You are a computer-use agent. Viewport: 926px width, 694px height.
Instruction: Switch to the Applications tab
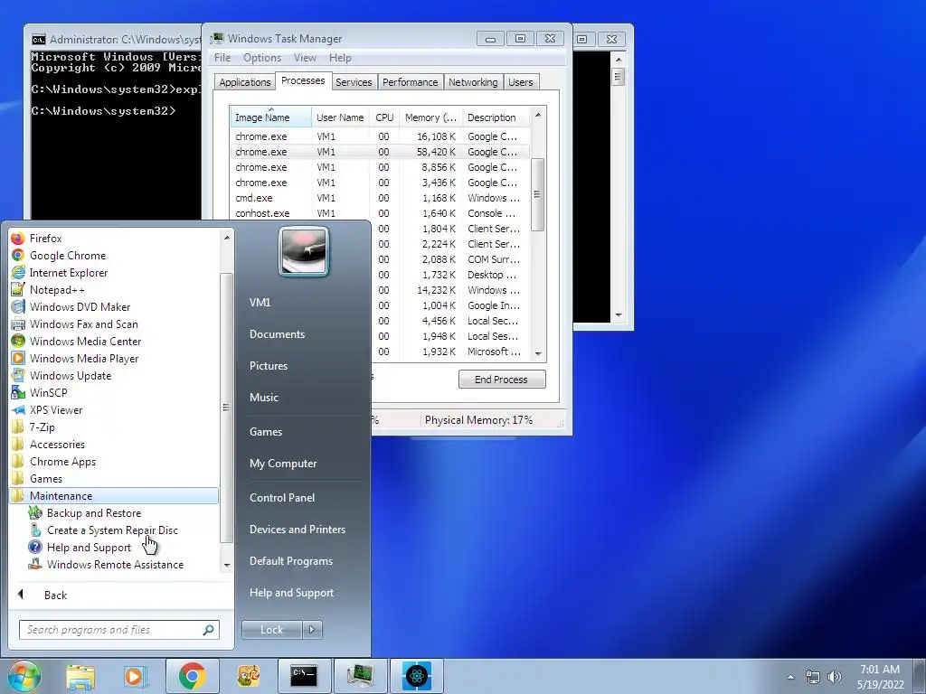point(244,82)
